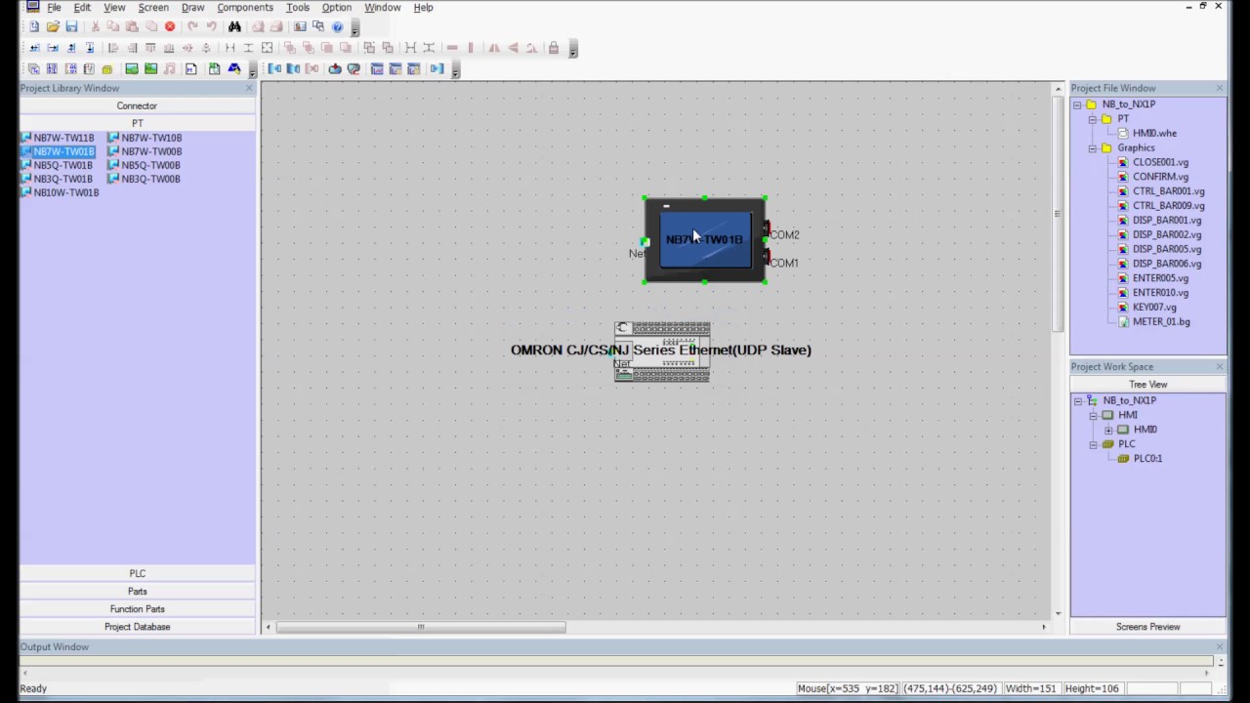Select HMI0.whe in Project File Window
The width and height of the screenshot is (1250, 703).
(1148, 133)
